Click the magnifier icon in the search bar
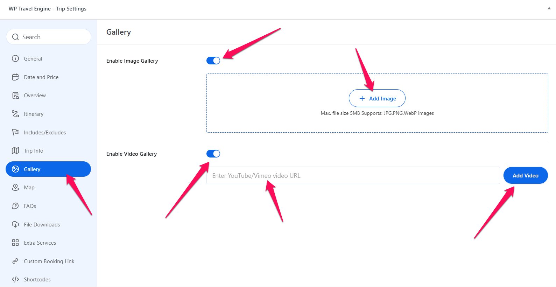This screenshot has height=287, width=556. coord(15,37)
